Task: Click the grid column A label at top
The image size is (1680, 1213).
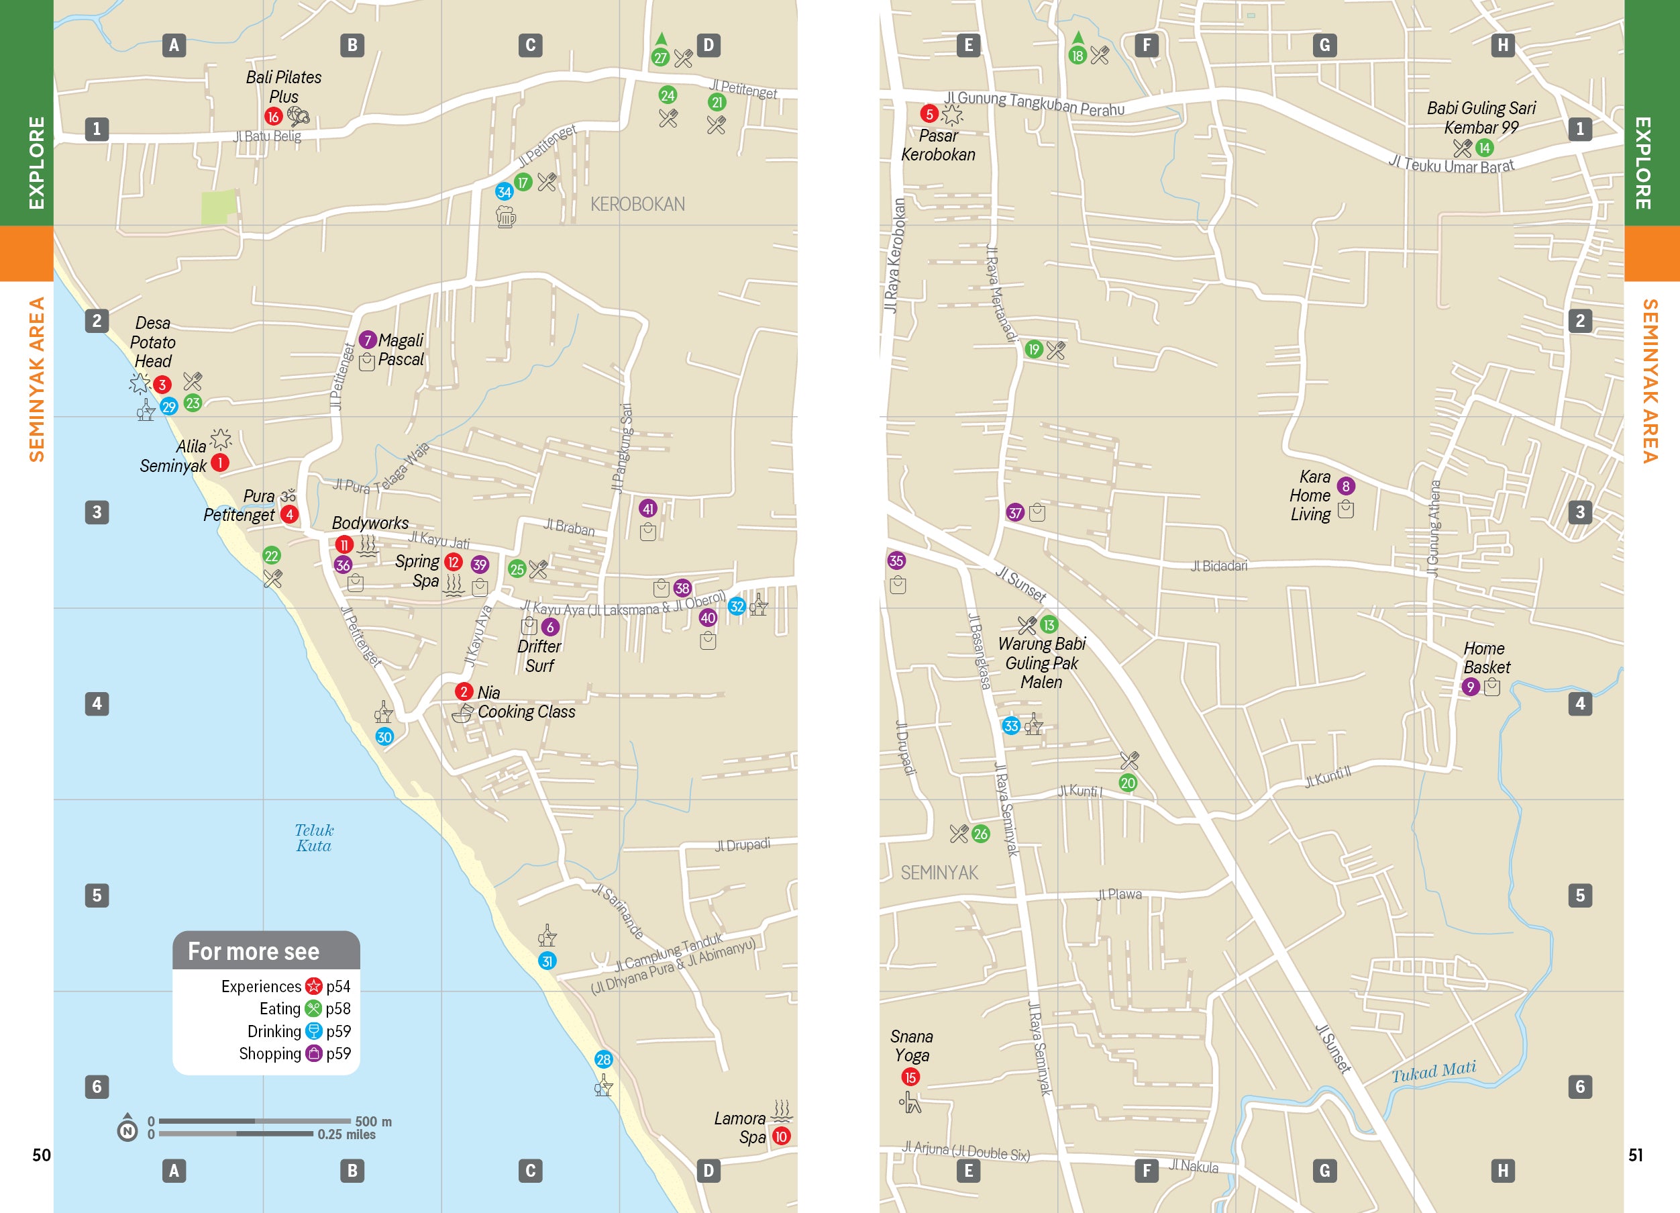Action: (x=174, y=45)
